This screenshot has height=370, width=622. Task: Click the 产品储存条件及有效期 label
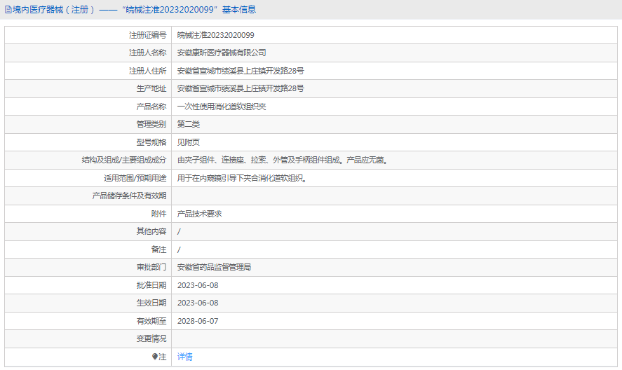pos(129,196)
